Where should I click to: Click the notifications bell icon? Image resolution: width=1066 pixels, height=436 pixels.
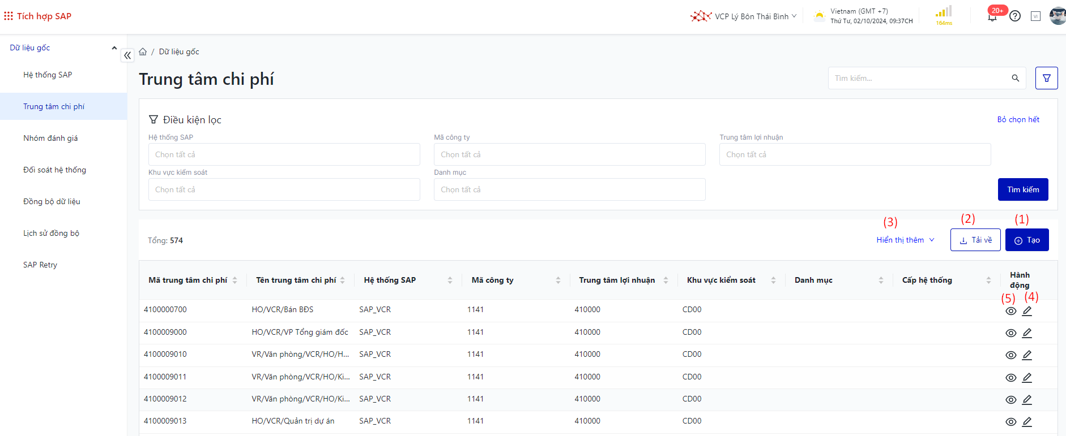point(992,17)
